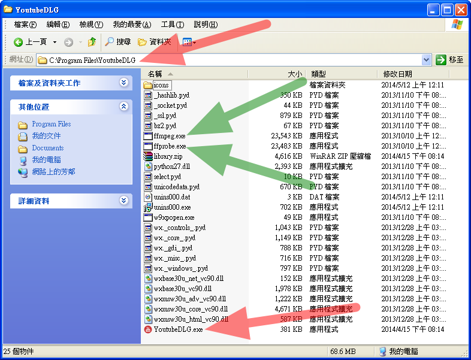Select the library.zip WinRAR icon

click(148, 156)
